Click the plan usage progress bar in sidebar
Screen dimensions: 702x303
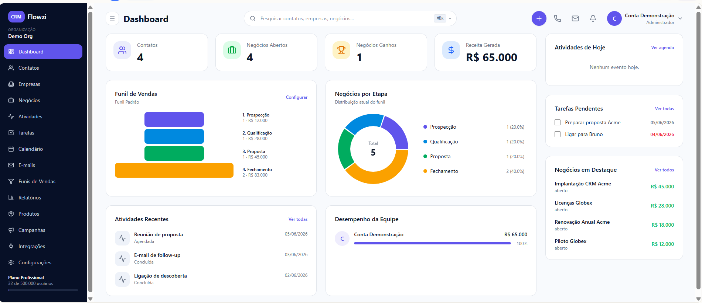(x=43, y=290)
